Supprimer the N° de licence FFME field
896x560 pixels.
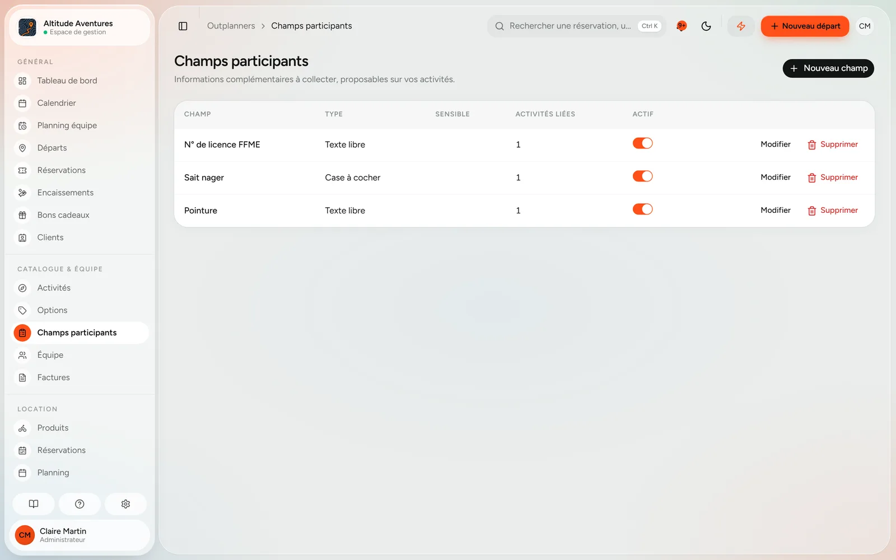(x=833, y=144)
